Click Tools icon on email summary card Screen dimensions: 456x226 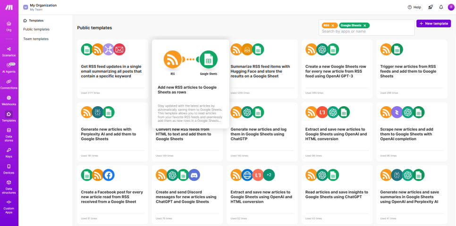[109, 50]
